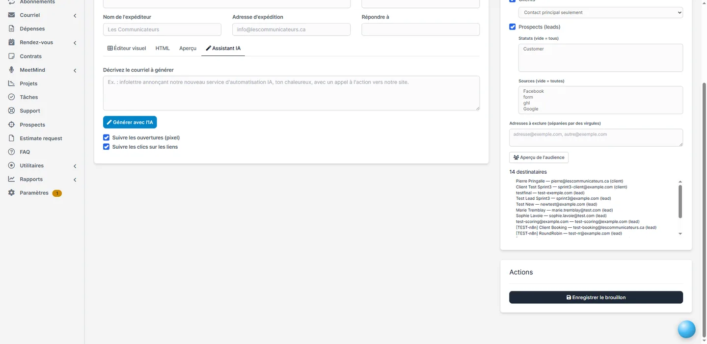The height and width of the screenshot is (344, 707).
Task: Click the Dépenses document icon
Action: [11, 29]
